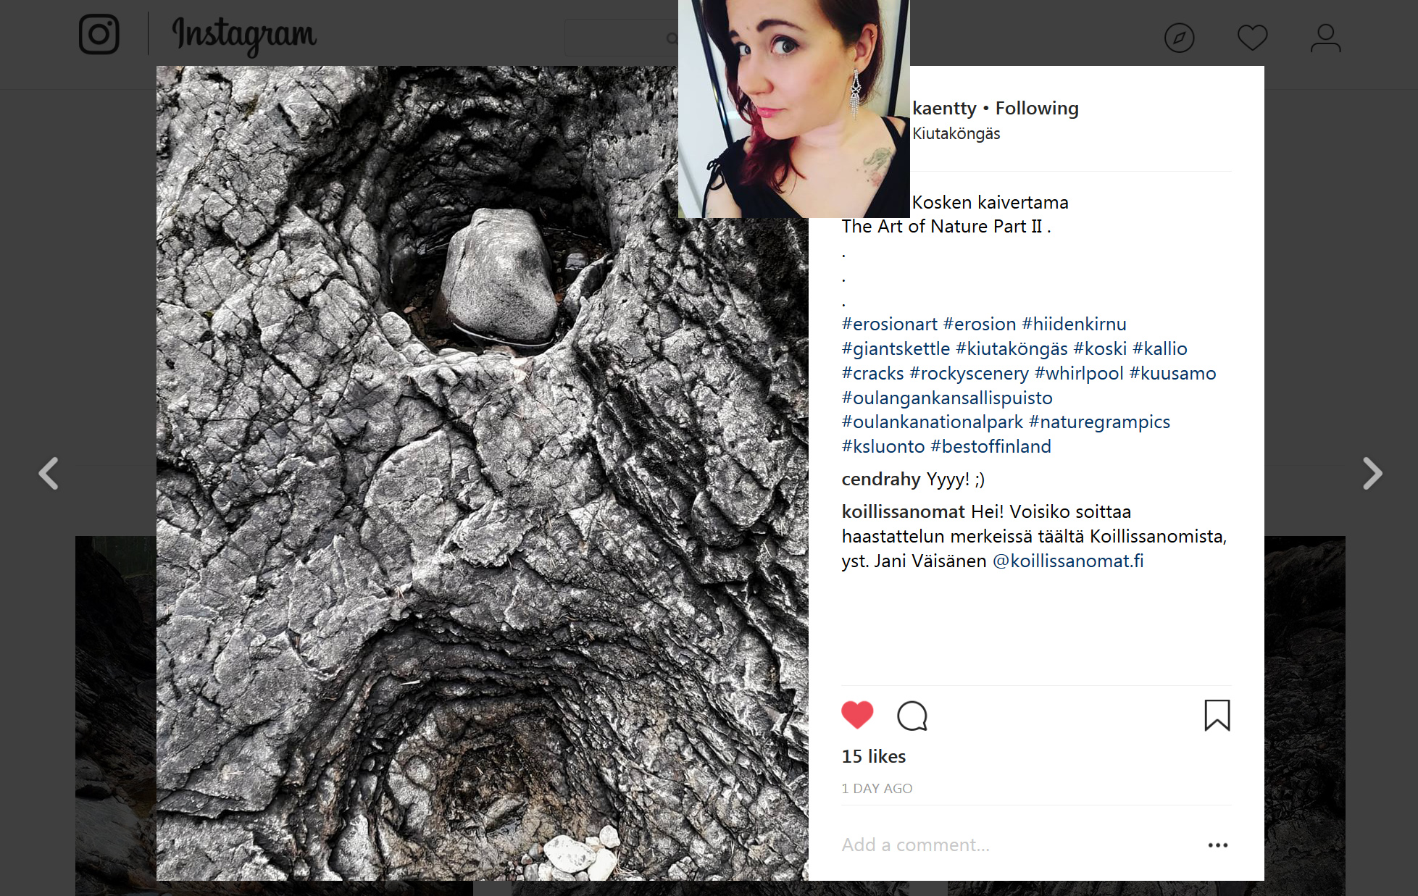The image size is (1418, 896).
Task: Click the 1 DAY AGO timestamp
Action: tap(877, 788)
